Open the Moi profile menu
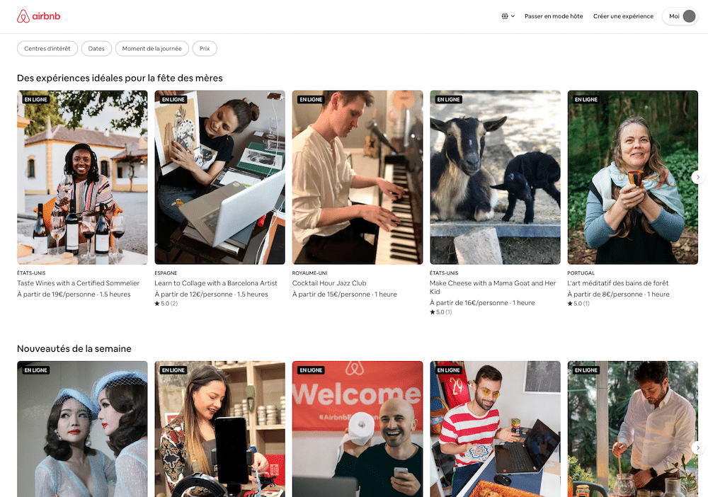The height and width of the screenshot is (497, 708). [680, 16]
